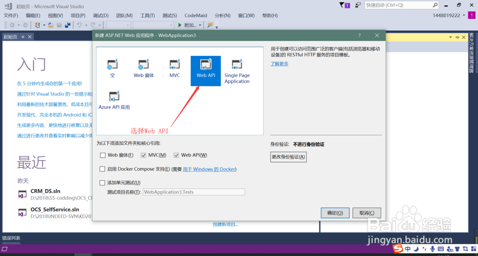
Task: Click the Sogou input method logo
Action: 398,249
